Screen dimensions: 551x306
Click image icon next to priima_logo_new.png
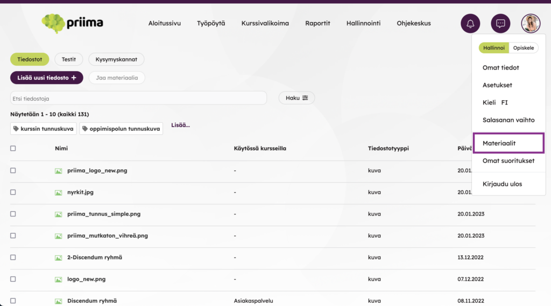(58, 171)
